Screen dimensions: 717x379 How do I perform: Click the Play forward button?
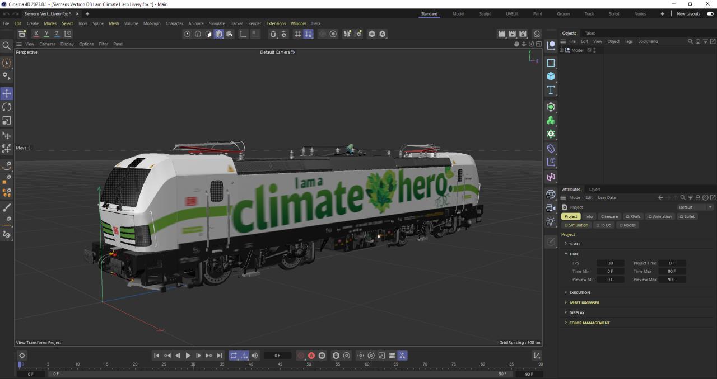(x=188, y=356)
